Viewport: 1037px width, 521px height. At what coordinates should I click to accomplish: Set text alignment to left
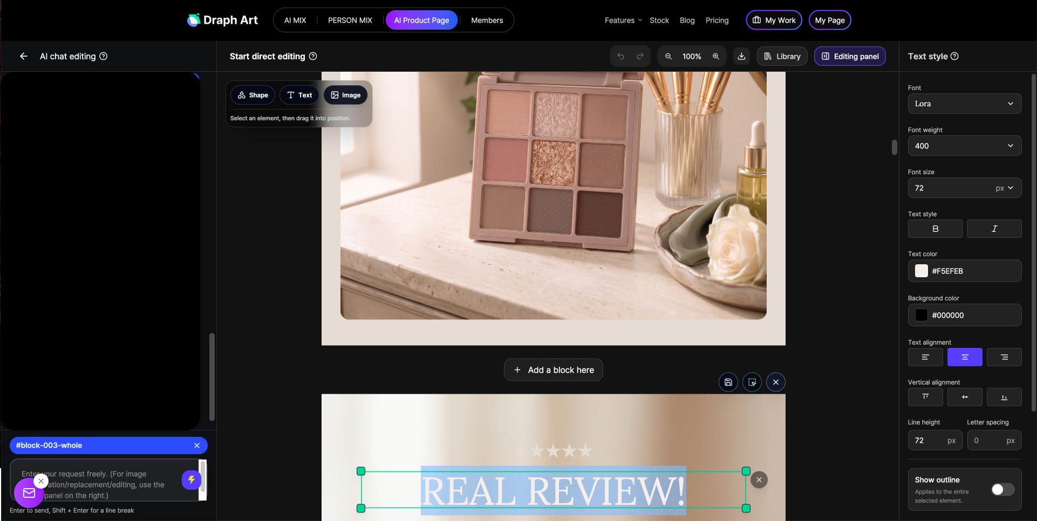point(925,357)
